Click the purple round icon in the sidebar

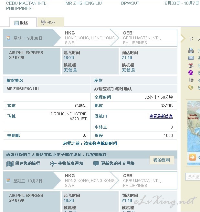[x=191, y=72]
